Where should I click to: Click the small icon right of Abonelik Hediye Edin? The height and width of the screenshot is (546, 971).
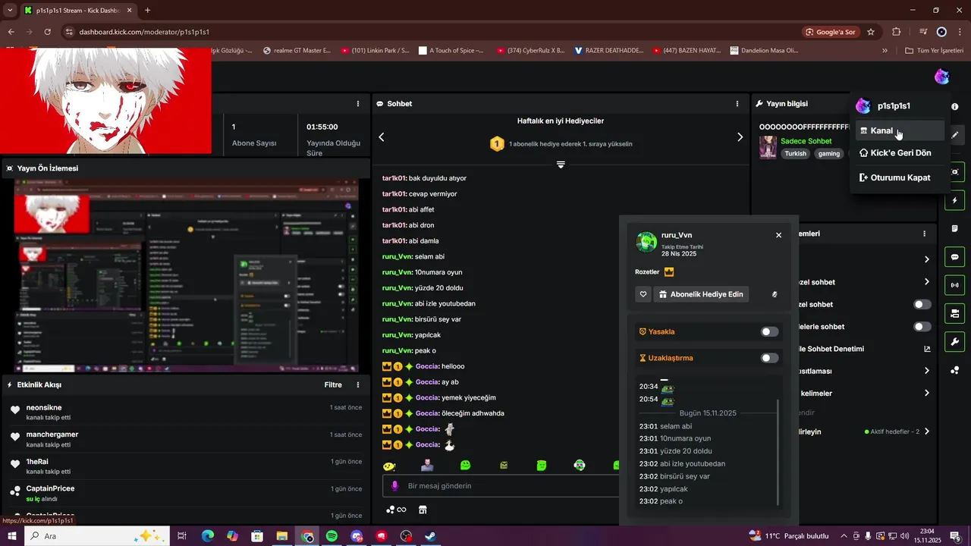click(x=775, y=294)
